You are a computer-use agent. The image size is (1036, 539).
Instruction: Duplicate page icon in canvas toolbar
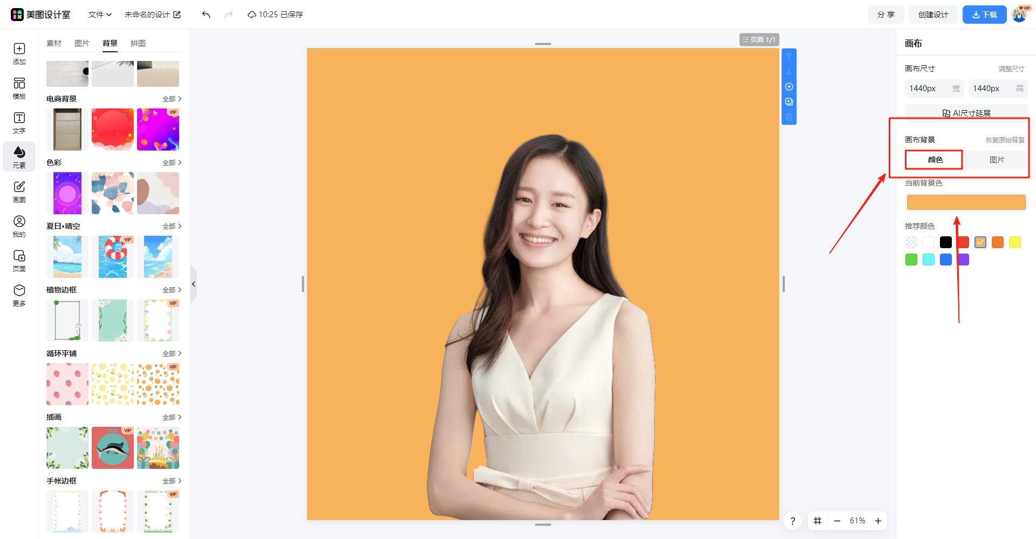[x=789, y=102]
